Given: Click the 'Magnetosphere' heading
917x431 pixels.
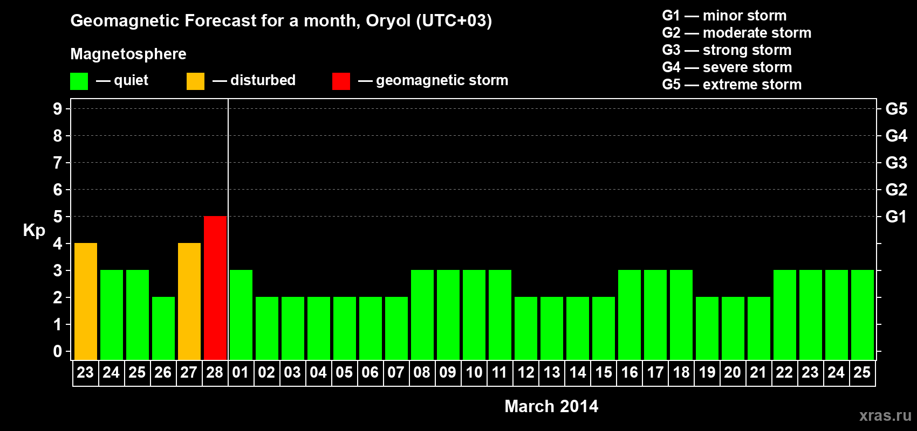Looking at the screenshot, I should pyautogui.click(x=128, y=54).
